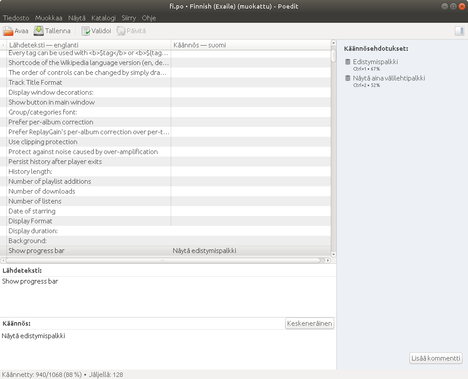Open the Tiedosto menu
This screenshot has height=379, width=468.
16,18
